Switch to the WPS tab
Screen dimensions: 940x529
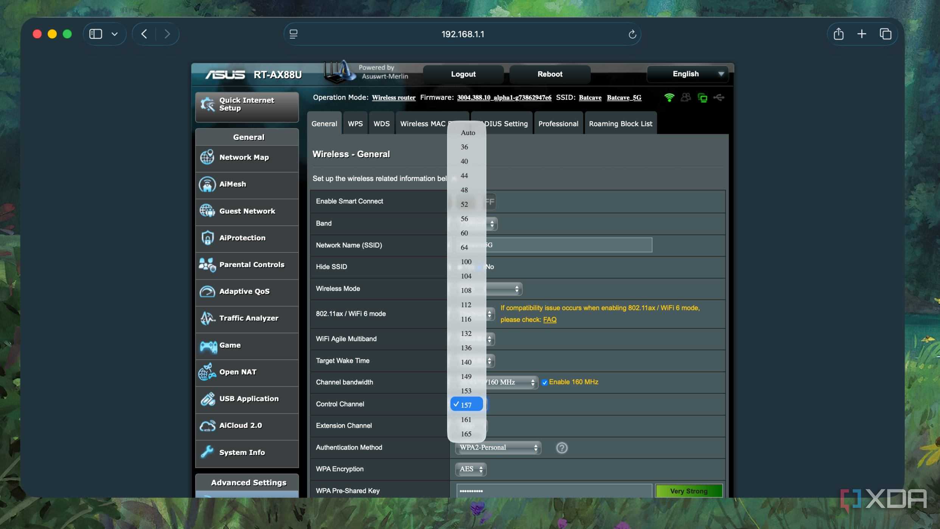click(355, 124)
